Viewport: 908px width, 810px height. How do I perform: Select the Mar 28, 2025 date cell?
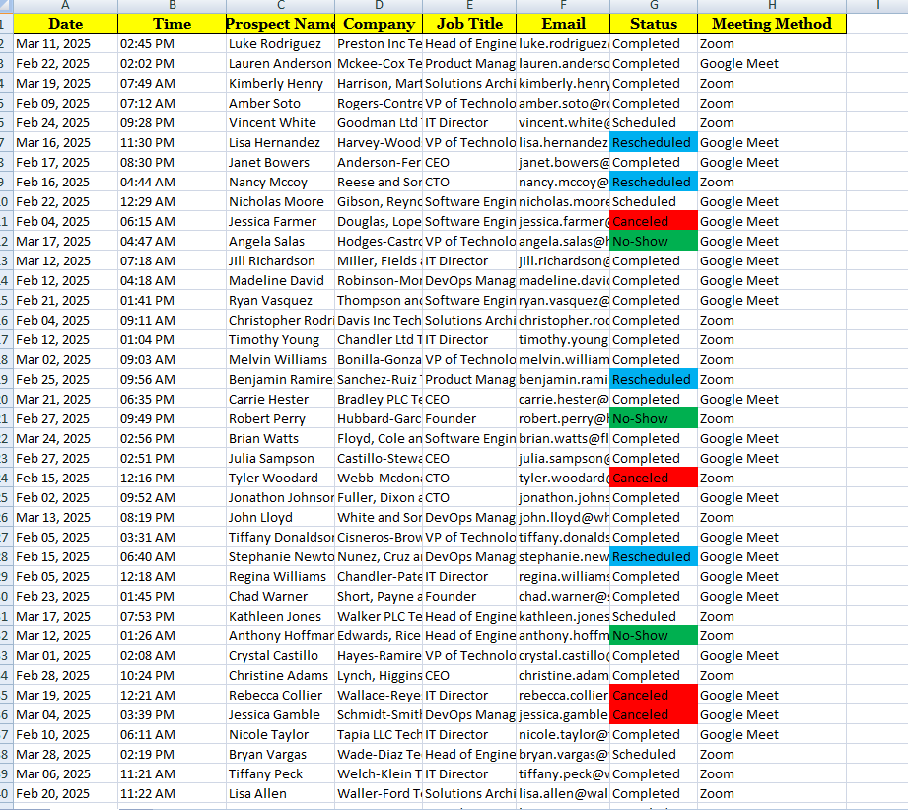click(65, 754)
